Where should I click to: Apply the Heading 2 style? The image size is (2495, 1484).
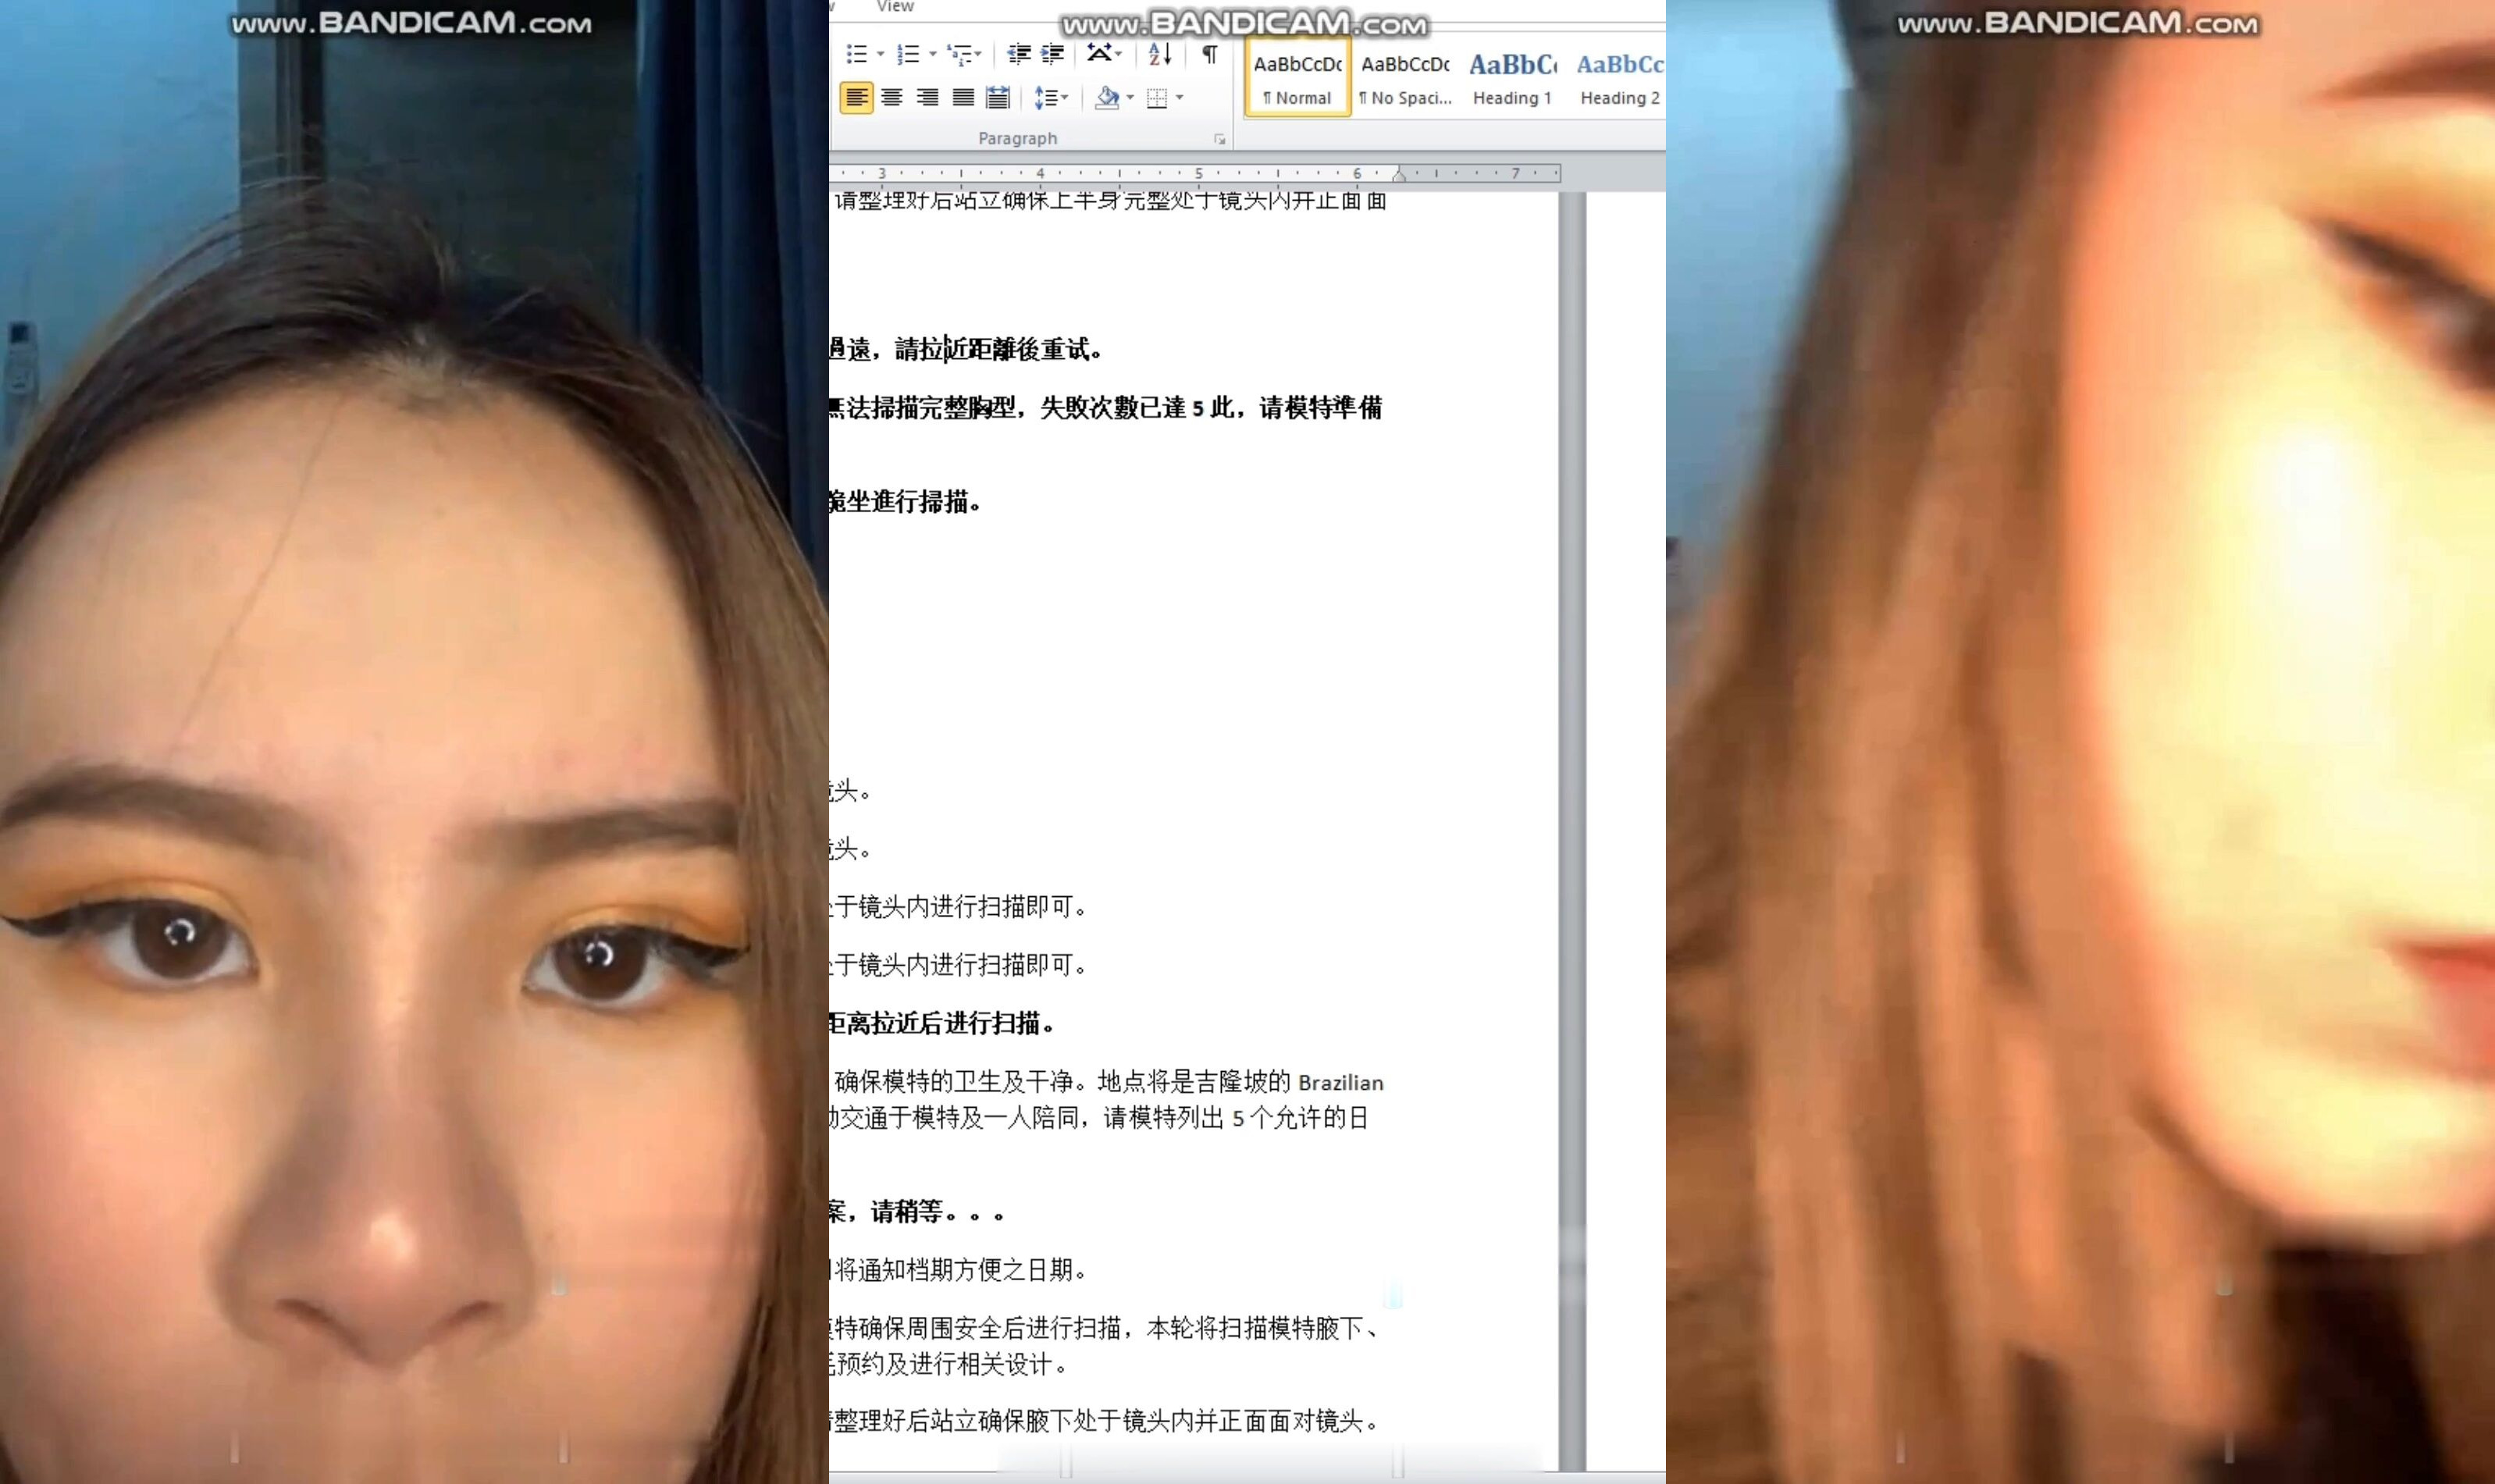[1619, 79]
